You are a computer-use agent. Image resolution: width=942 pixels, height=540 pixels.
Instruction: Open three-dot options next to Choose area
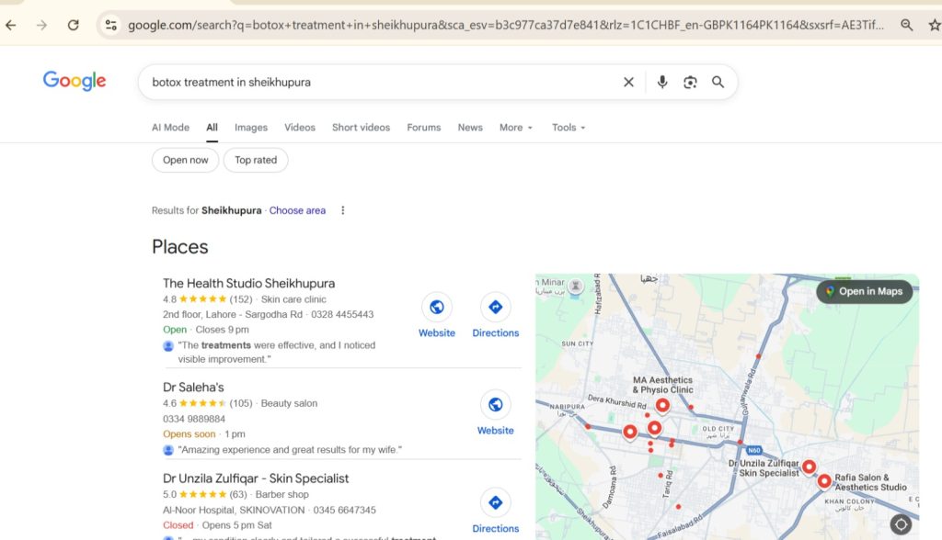[x=343, y=210]
